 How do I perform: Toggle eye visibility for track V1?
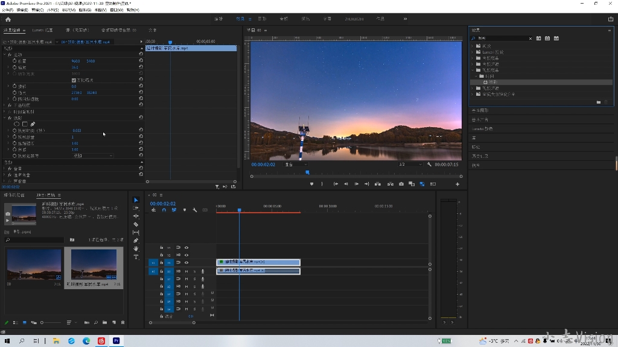(186, 263)
